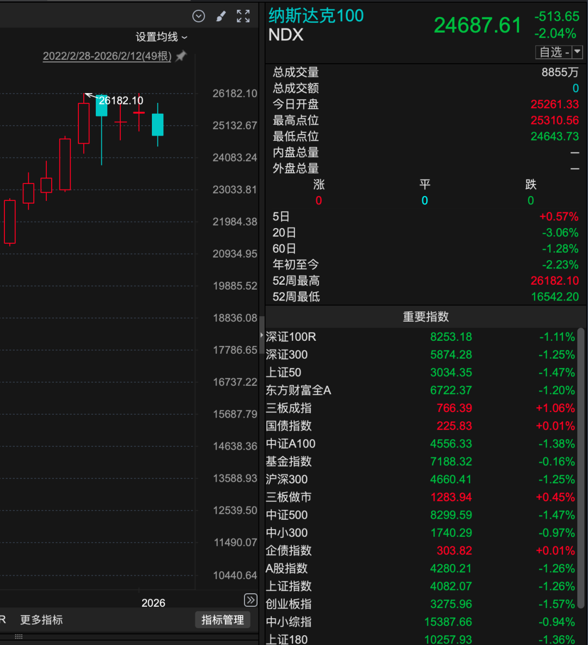This screenshot has height=645, width=588.
Task: Click the pin icon next to date range
Action: pyautogui.click(x=181, y=56)
